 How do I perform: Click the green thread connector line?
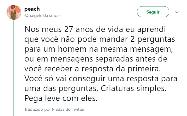pos(14,68)
